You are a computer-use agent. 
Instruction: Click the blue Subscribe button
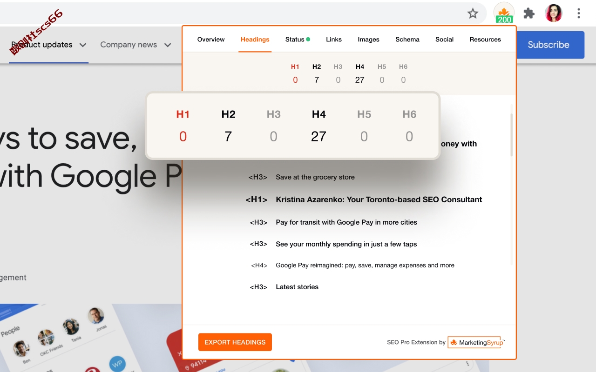click(550, 45)
